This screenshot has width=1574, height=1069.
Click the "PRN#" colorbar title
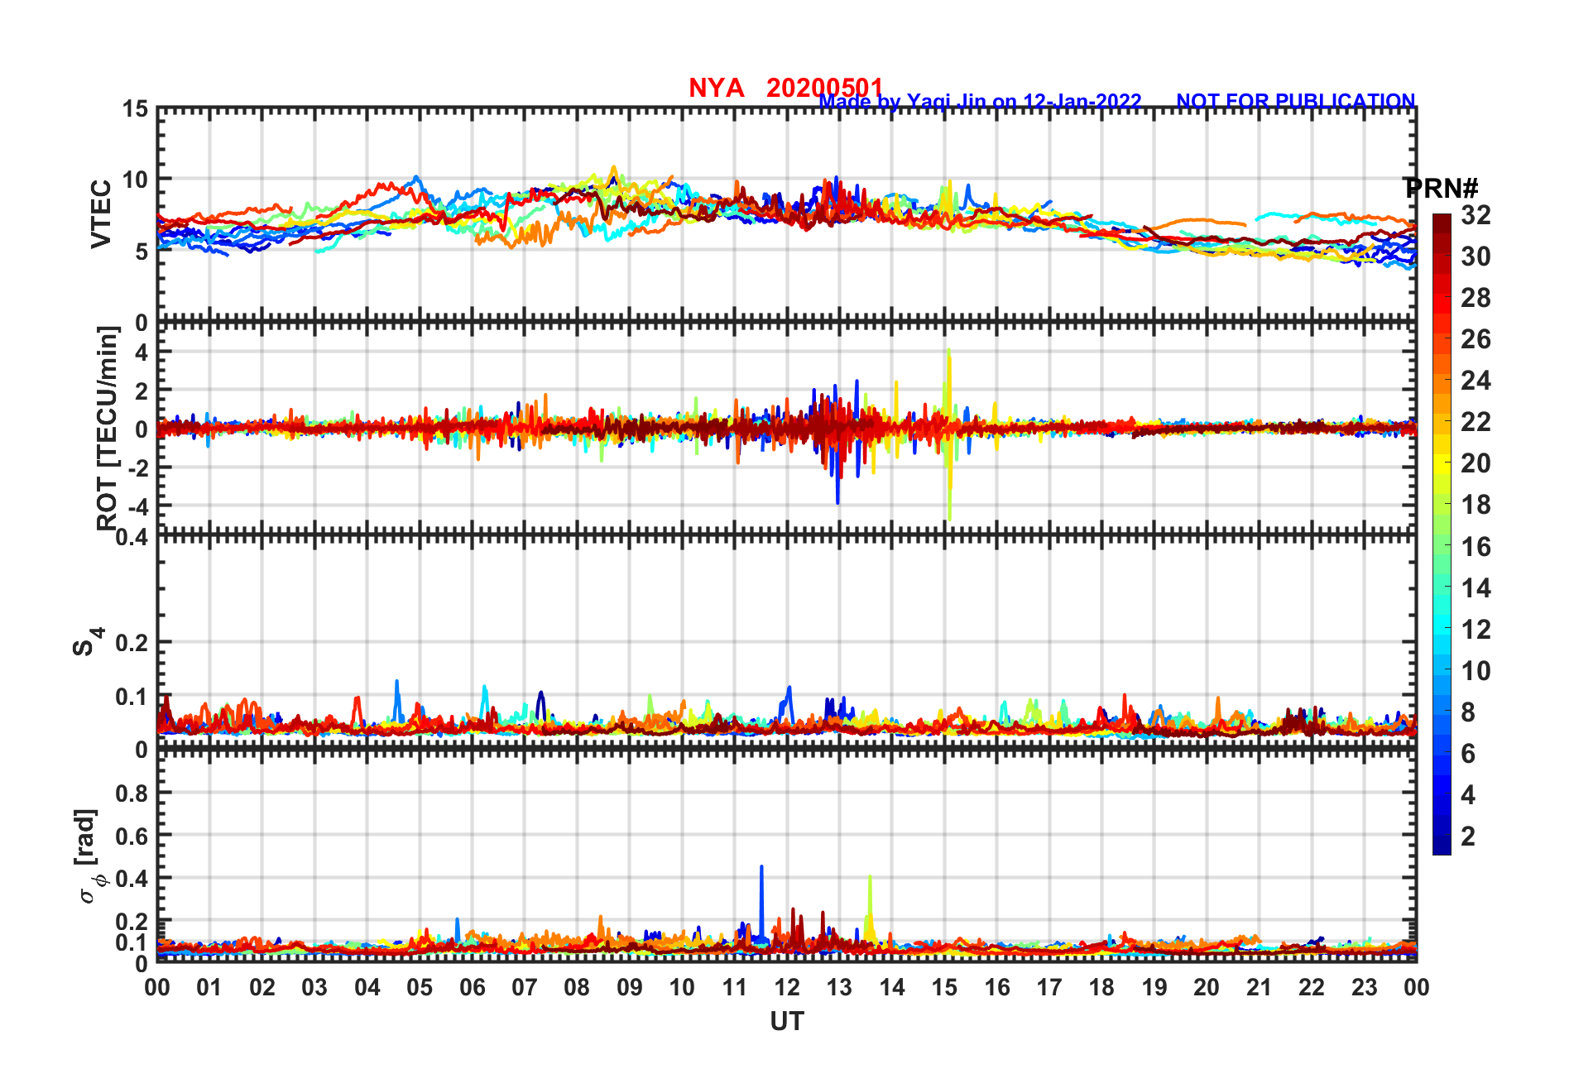[x=1441, y=188]
